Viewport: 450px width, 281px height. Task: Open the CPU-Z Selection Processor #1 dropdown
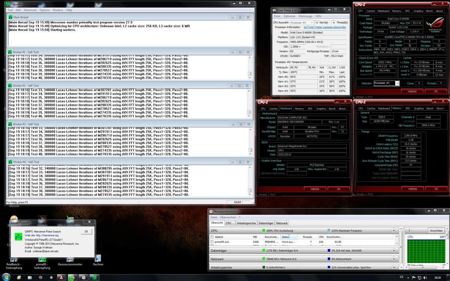click(x=386, y=83)
